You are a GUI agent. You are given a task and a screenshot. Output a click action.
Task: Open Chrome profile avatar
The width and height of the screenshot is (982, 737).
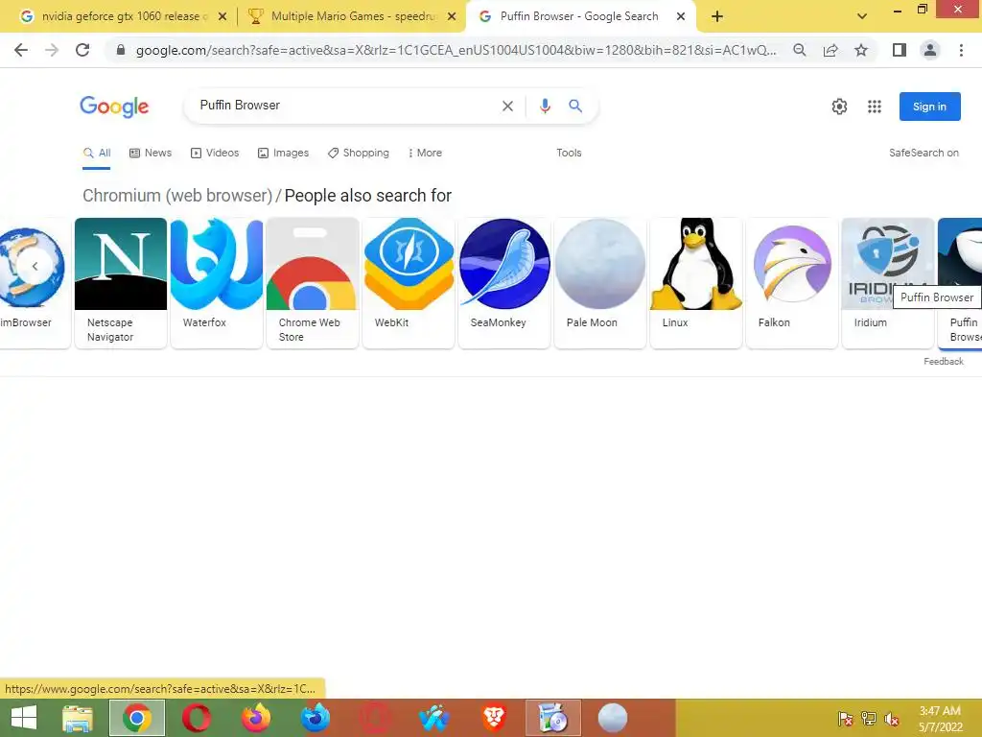tap(930, 50)
